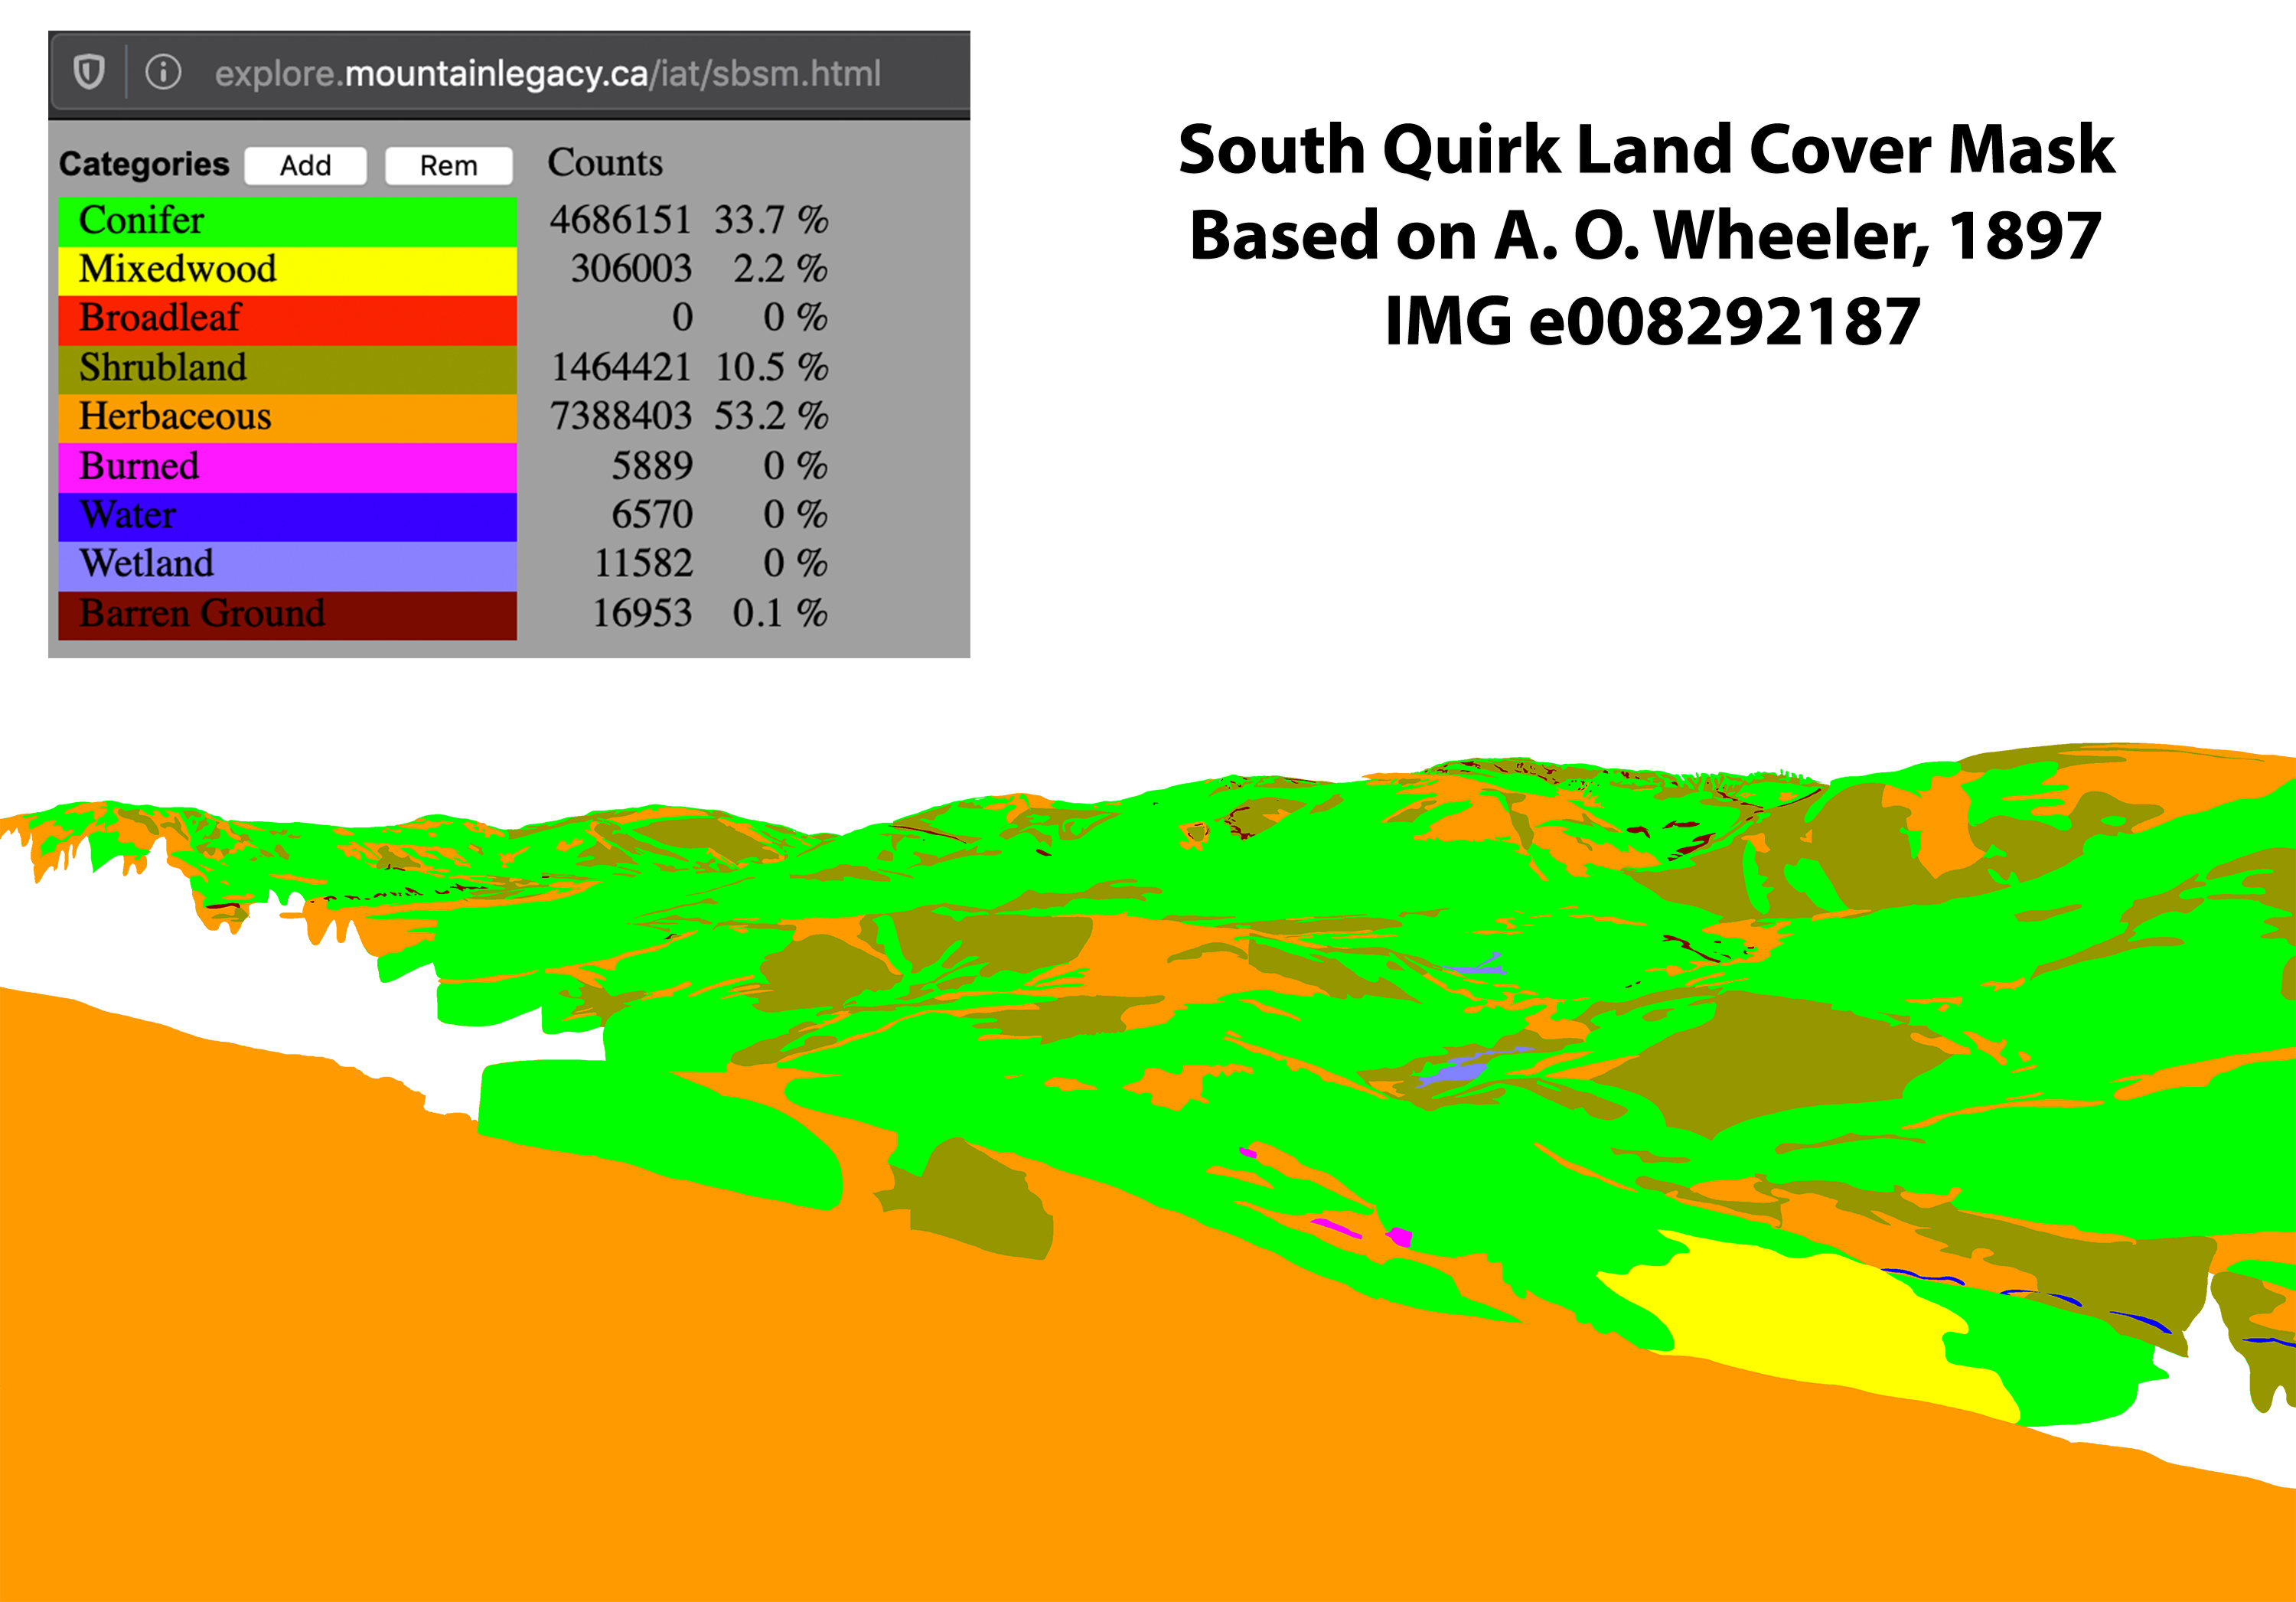Click the magenta Burned patch on map

click(1401, 1237)
